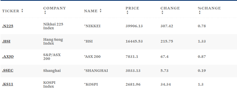Image resolution: width=237 pixels, height=92 pixels.
Task: Click the %CHANGE column header text
Action: [209, 8]
